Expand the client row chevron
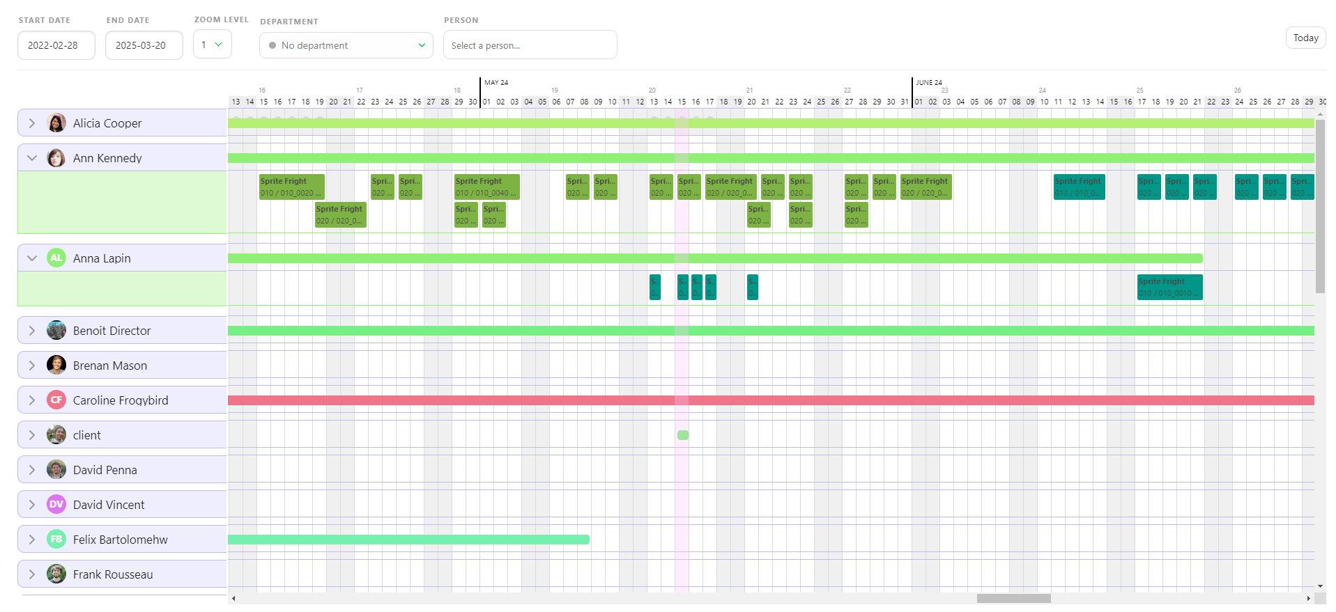This screenshot has height=612, width=1336. coord(32,435)
